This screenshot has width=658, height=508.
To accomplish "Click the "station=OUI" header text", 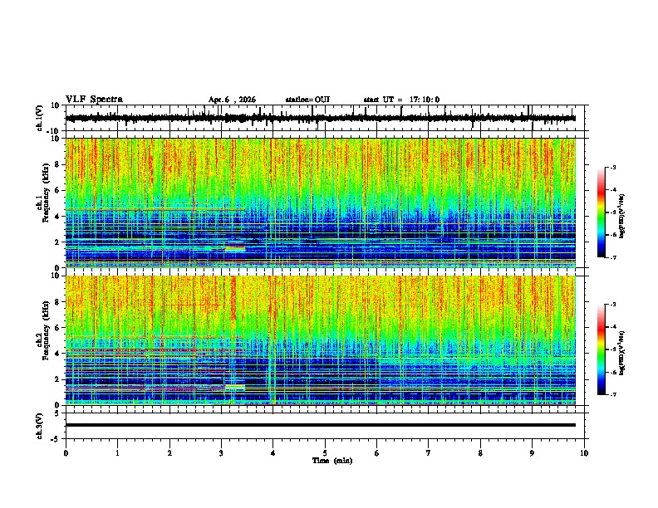I will (307, 100).
